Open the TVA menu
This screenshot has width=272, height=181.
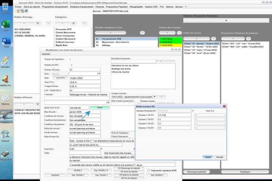click(x=161, y=7)
